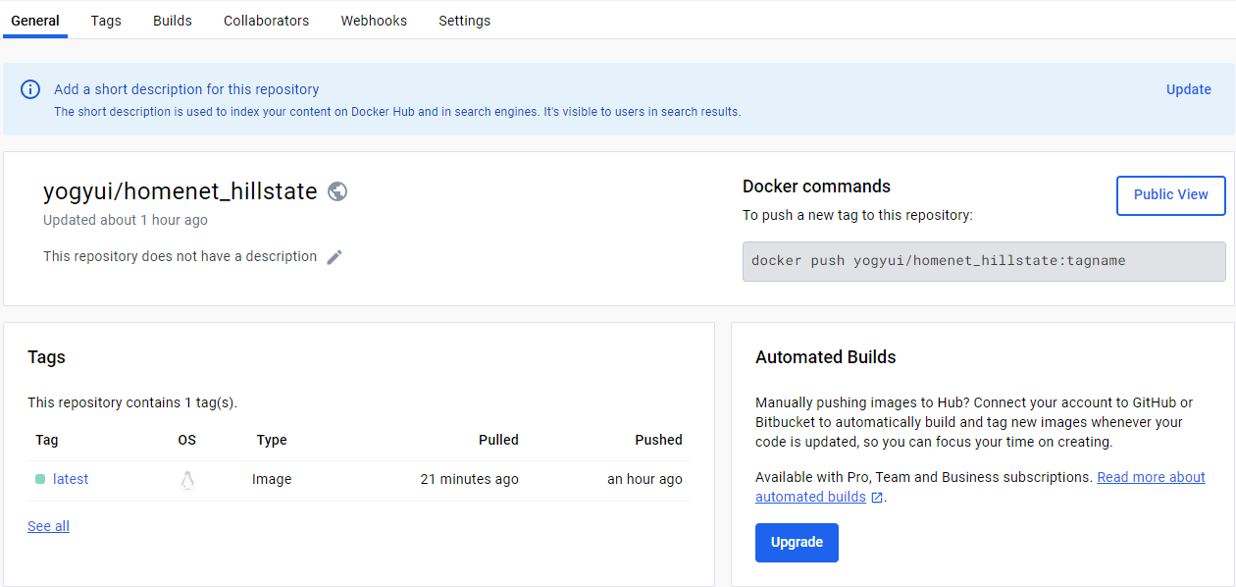
Task: Click the yogyui/homenet_hillstate repository title
Action: point(180,191)
